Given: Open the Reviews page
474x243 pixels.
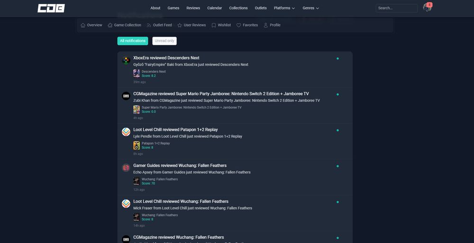Looking at the screenshot, I should point(193,8).
